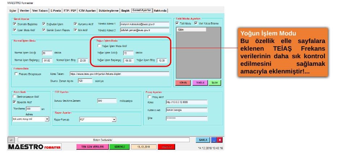The width and height of the screenshot is (338, 153).
Task: Toggle the Günlük Durum Raporu checkbox
Action: tap(44, 30)
